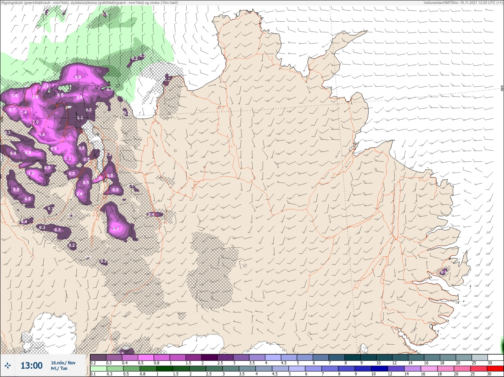Click the '1.0' precipitation value on map

(x=31, y=173)
